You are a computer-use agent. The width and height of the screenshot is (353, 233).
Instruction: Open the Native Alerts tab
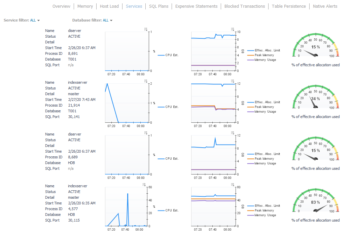[325, 6]
